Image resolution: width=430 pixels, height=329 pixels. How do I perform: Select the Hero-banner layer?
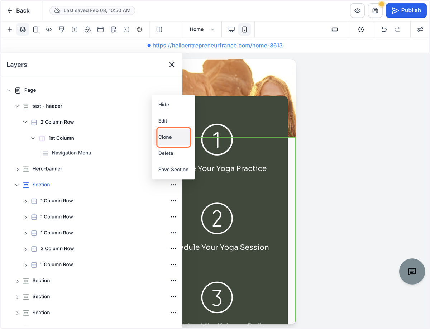(47, 169)
